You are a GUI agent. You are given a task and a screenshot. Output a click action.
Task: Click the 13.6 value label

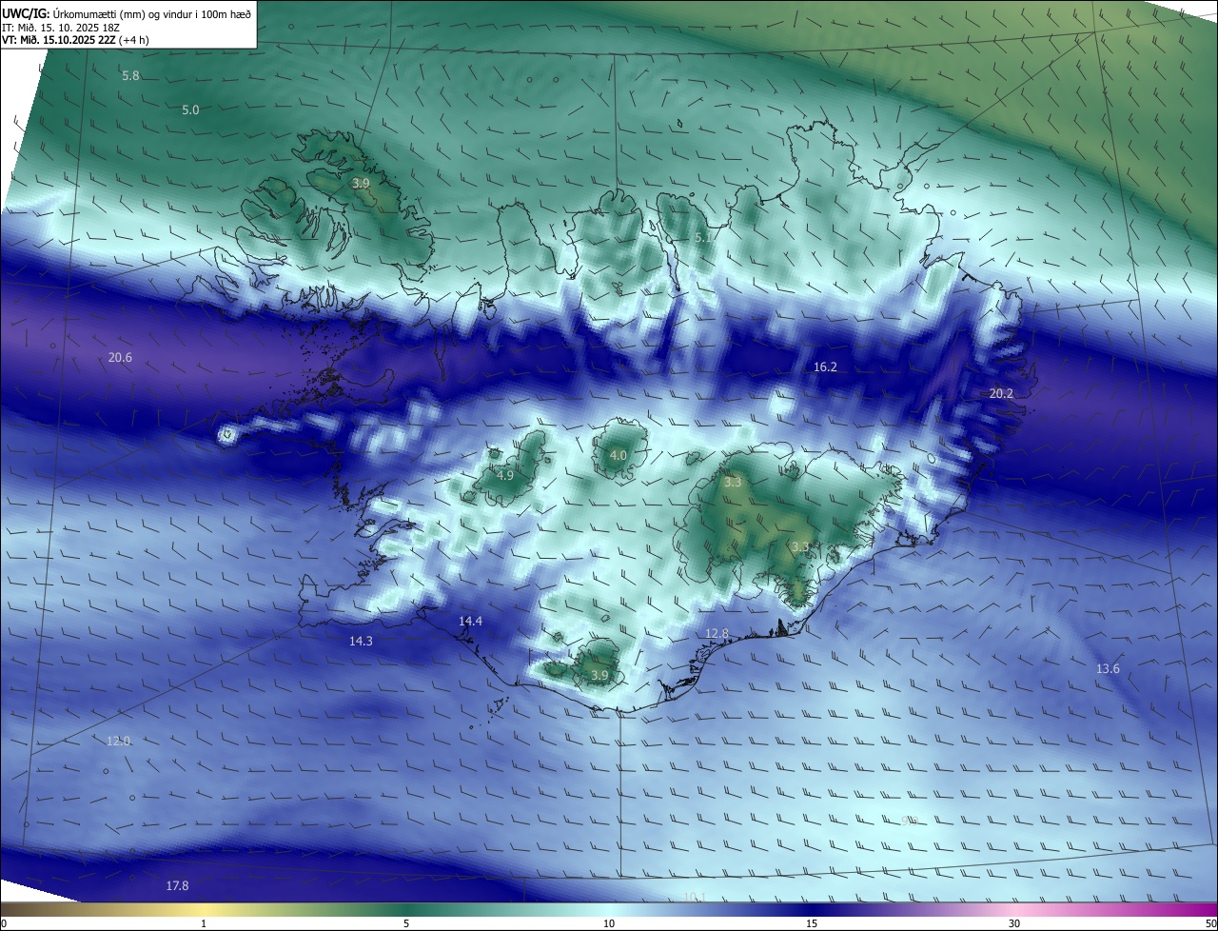(x=1108, y=669)
